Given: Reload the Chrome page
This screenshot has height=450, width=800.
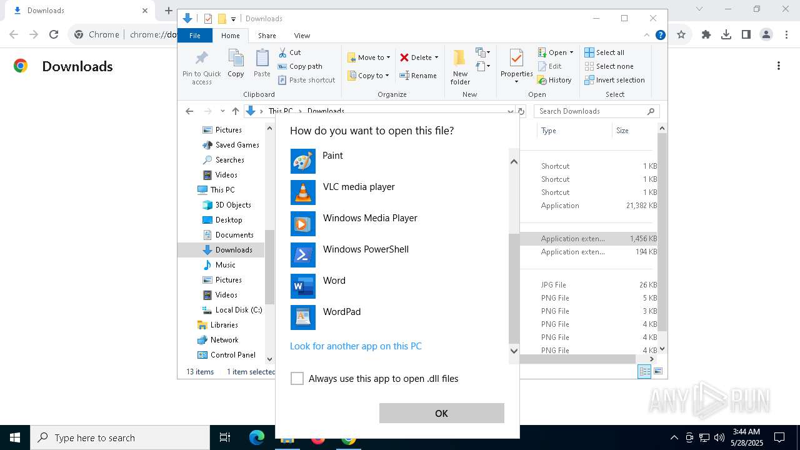Looking at the screenshot, I should pos(54,34).
